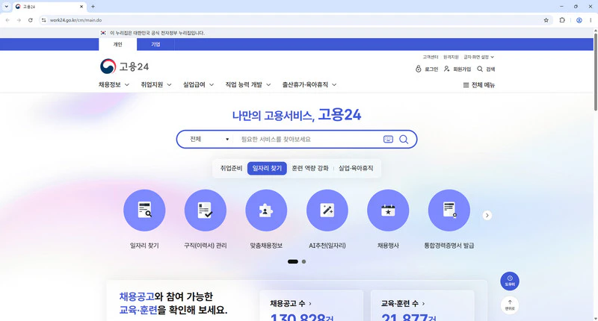
Task: Select the 실업·육아휴직 tab
Action: pyautogui.click(x=356, y=168)
